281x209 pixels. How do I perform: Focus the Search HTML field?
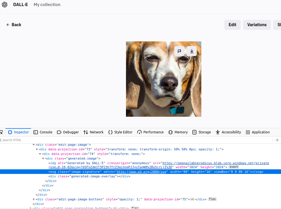point(136,140)
